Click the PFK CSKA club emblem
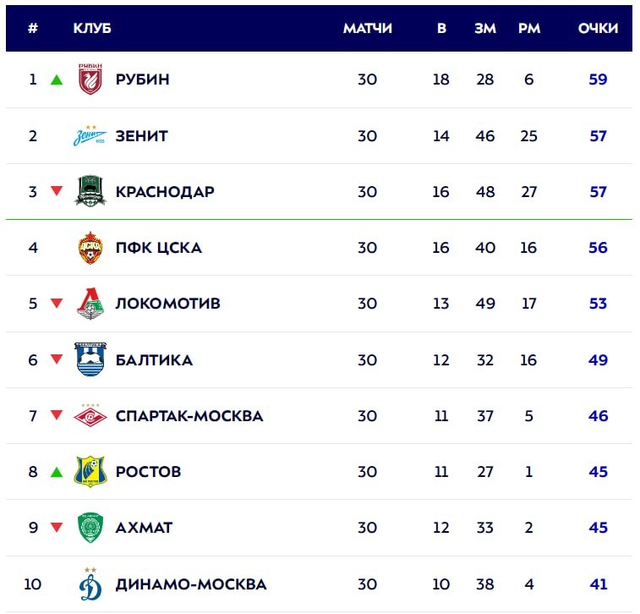Image resolution: width=640 pixels, height=614 pixels. (90, 248)
